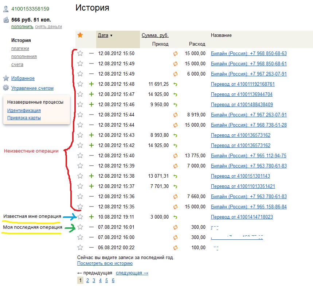Click repeat-payment icon for 8 919,00 expense

tap(175, 115)
